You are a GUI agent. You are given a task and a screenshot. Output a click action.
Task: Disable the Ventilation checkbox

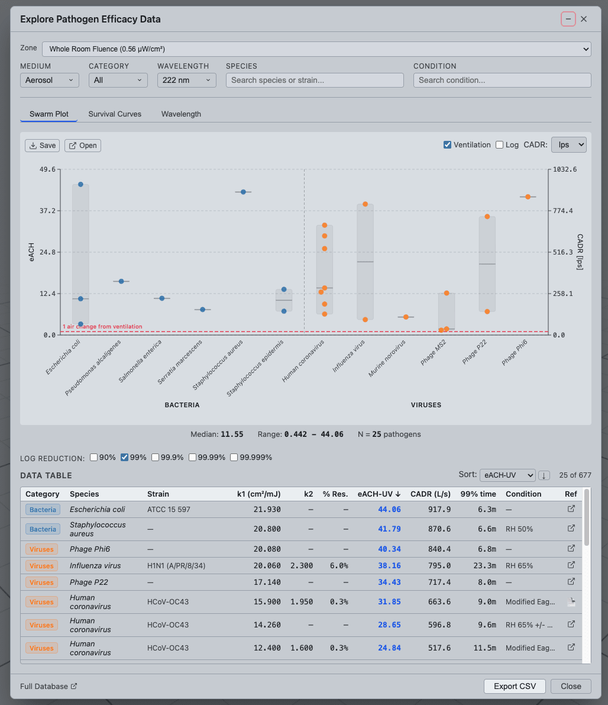coord(447,145)
